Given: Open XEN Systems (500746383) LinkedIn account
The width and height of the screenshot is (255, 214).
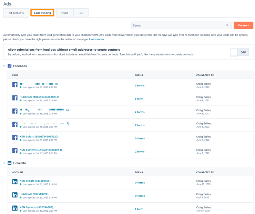Looking at the screenshot, I should coord(37,207).
